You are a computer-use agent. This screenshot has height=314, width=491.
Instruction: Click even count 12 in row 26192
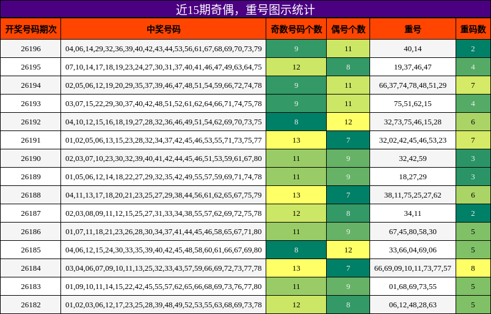348,122
